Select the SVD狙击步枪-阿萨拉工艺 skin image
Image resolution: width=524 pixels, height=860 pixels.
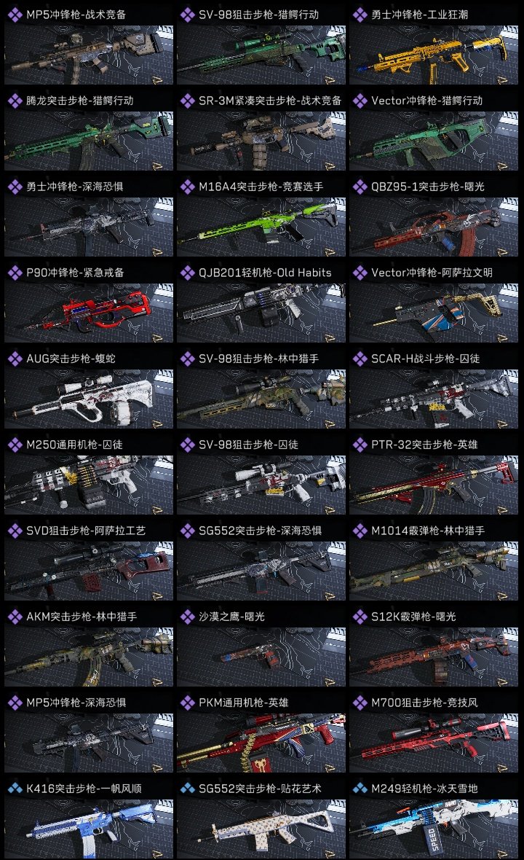click(89, 571)
